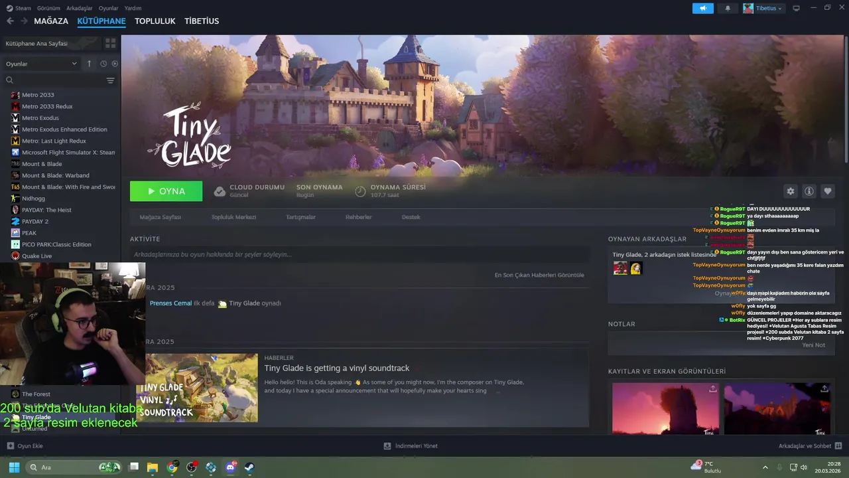Open the game info icon

coord(809,191)
